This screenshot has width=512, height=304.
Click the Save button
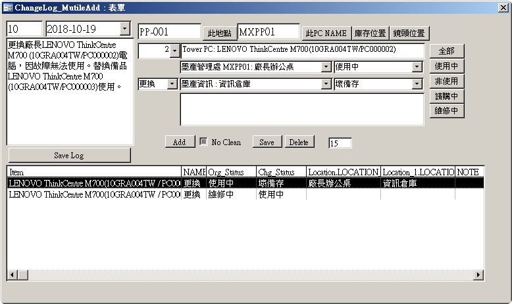coord(267,142)
